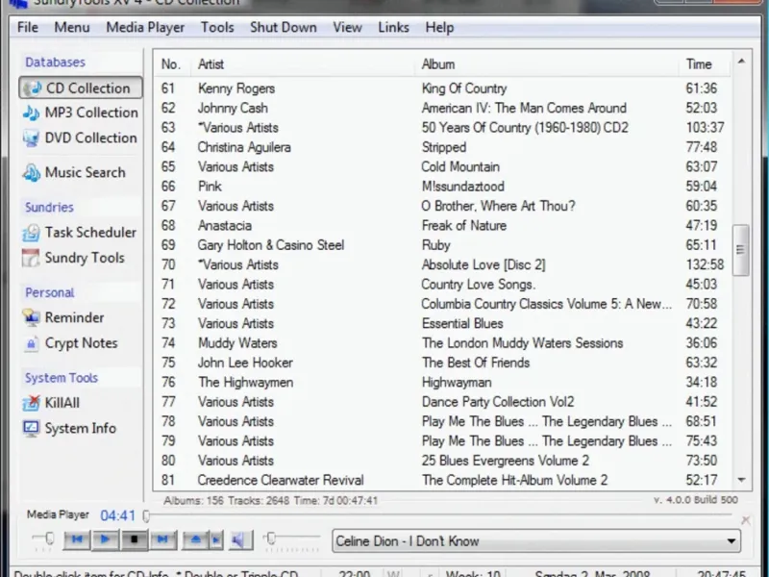The height and width of the screenshot is (577, 769).
Task: Open the Media Player menu
Action: [145, 28]
